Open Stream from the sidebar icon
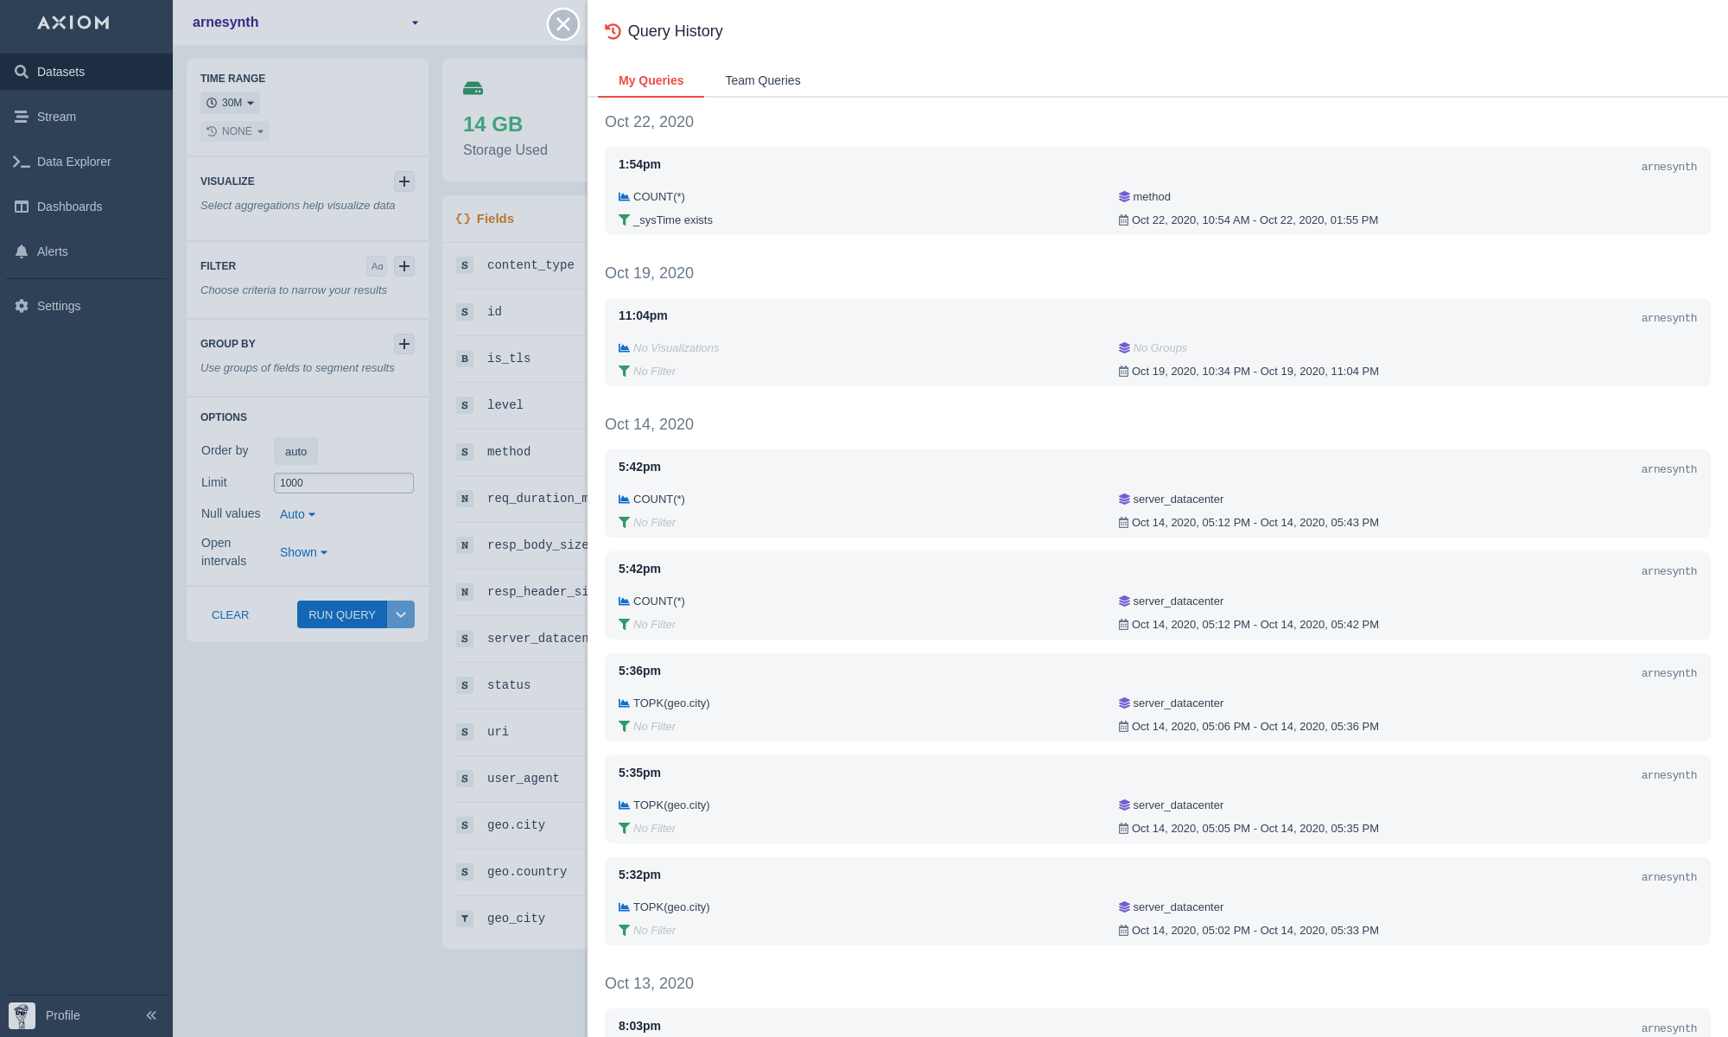Viewport: 1728px width, 1037px height. point(22,117)
